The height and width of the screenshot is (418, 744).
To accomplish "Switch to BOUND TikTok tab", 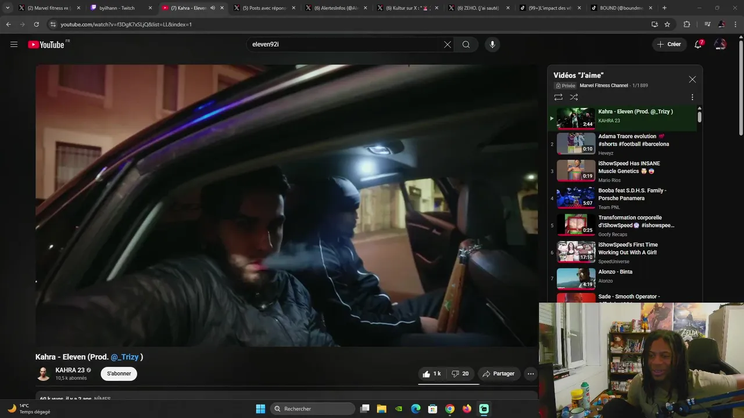I will click(622, 8).
